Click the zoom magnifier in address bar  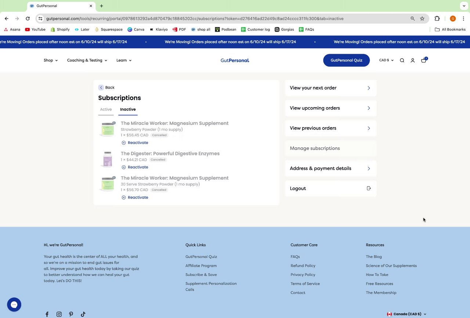[x=413, y=18]
